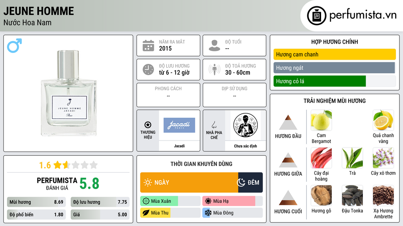Select the orange Ngày time bar

(189, 182)
